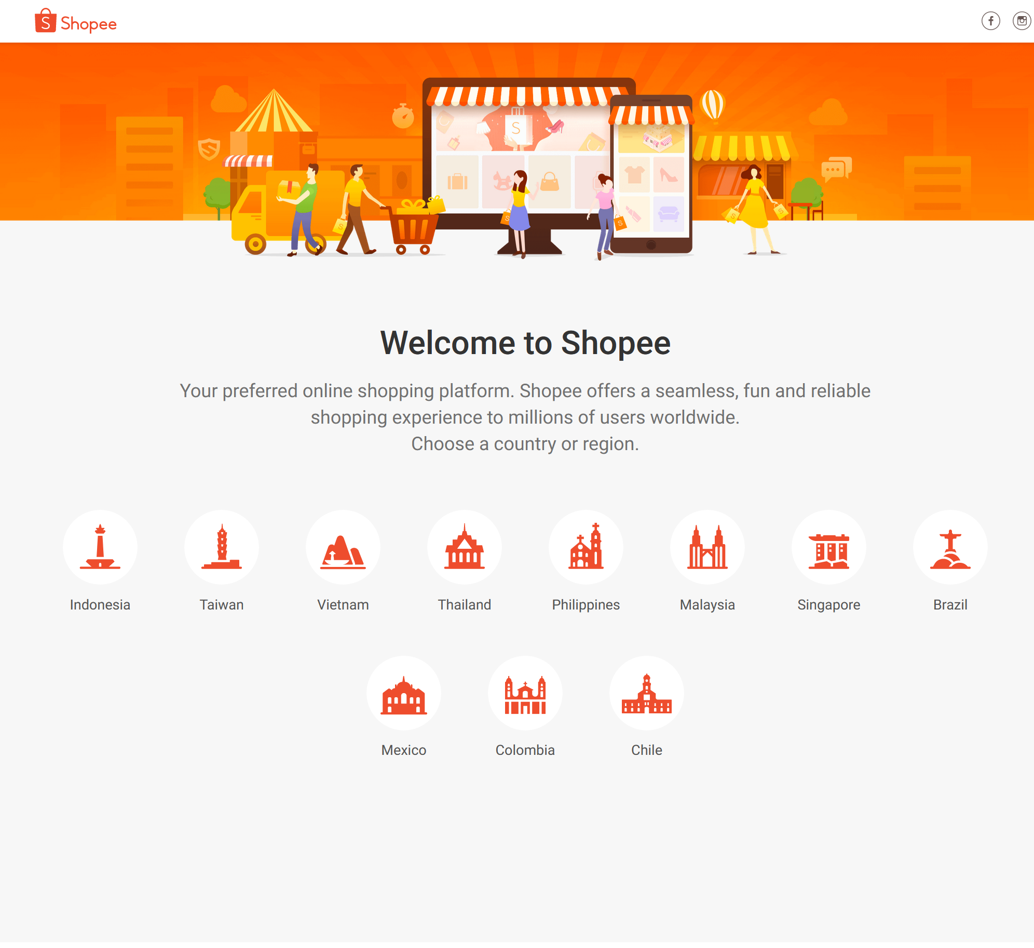Image resolution: width=1034 pixels, height=948 pixels.
Task: Choose the Philippines church icon
Action: coord(586,547)
